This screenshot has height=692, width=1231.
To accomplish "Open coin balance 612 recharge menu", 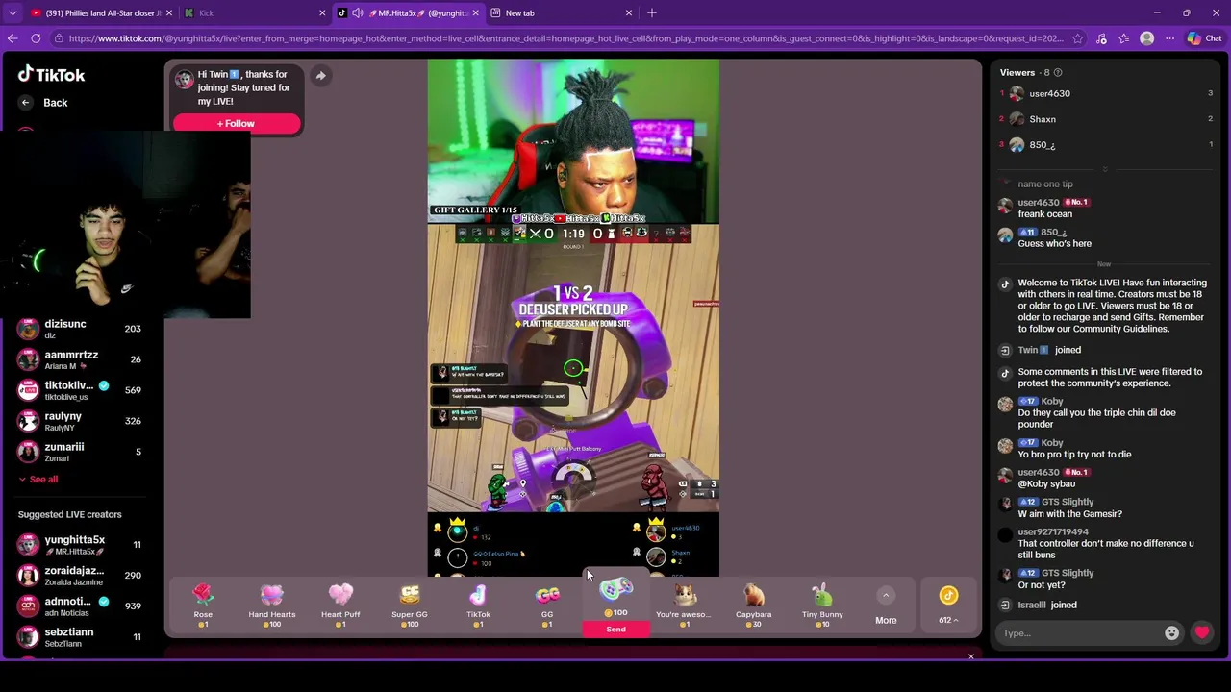I will pos(948,606).
